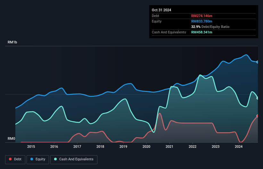Click the 2017 x-axis label
The width and height of the screenshot is (263, 169).
tap(77, 147)
